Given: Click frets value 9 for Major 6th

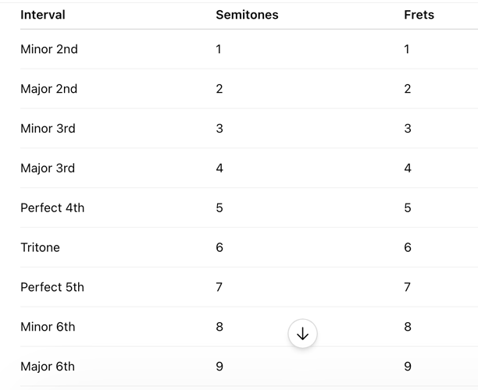Looking at the screenshot, I should 408,367.
